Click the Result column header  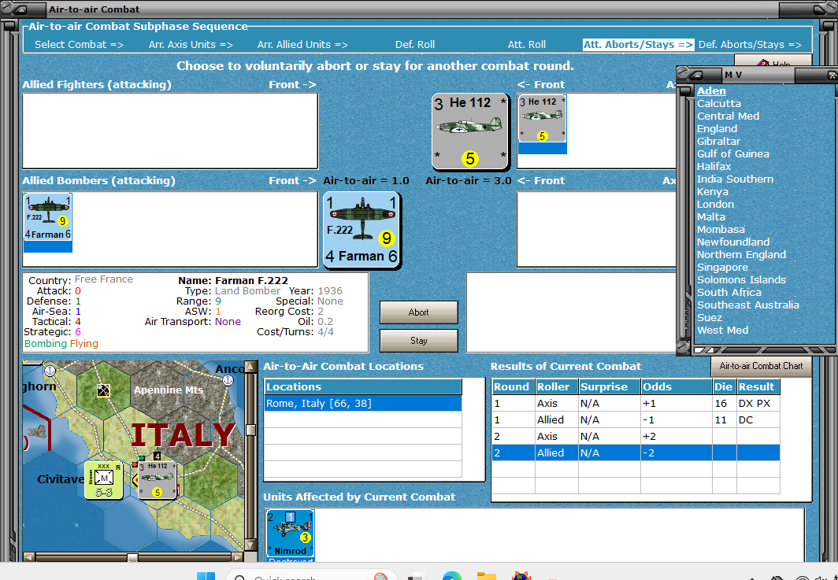(x=758, y=386)
